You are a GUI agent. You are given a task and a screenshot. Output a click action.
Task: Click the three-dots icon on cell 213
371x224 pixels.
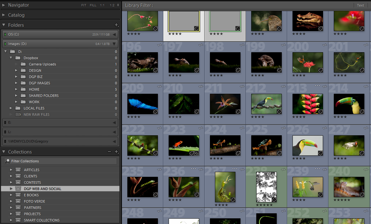pos(317,86)
